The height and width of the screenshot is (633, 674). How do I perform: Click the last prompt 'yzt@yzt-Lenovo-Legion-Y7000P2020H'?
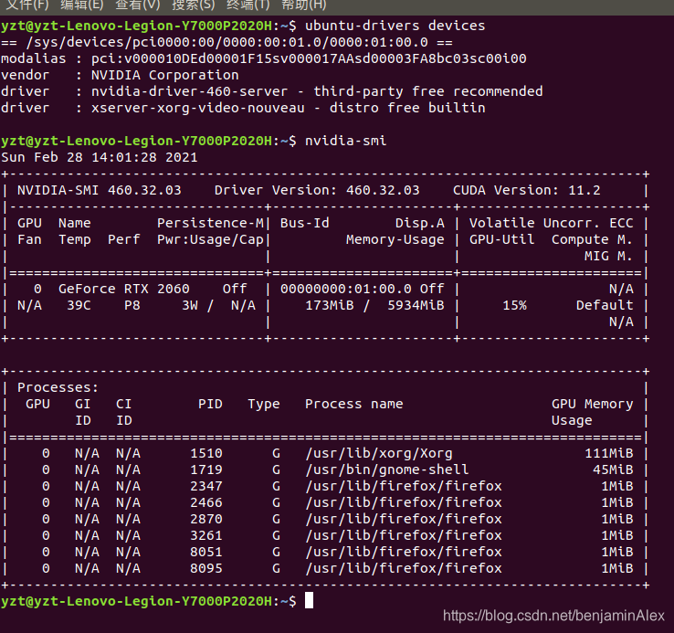tap(136, 601)
